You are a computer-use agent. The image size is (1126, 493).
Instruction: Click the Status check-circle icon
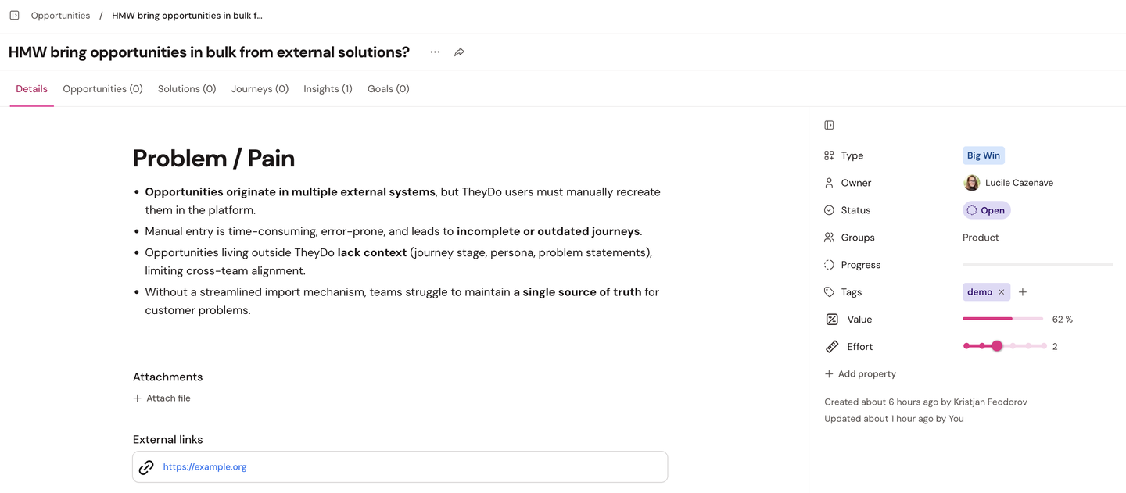pos(829,209)
